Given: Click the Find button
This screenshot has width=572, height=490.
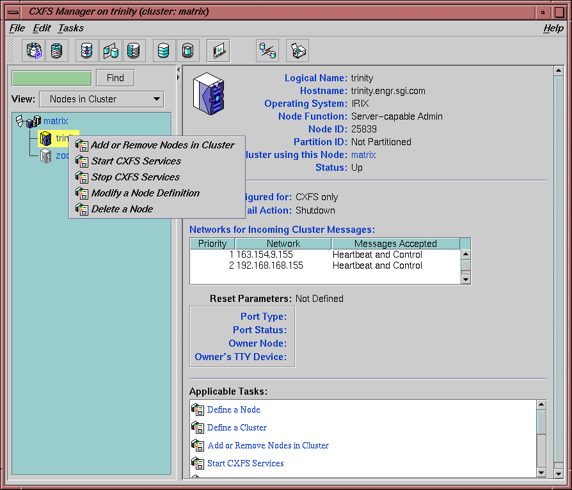Looking at the screenshot, I should (x=115, y=78).
